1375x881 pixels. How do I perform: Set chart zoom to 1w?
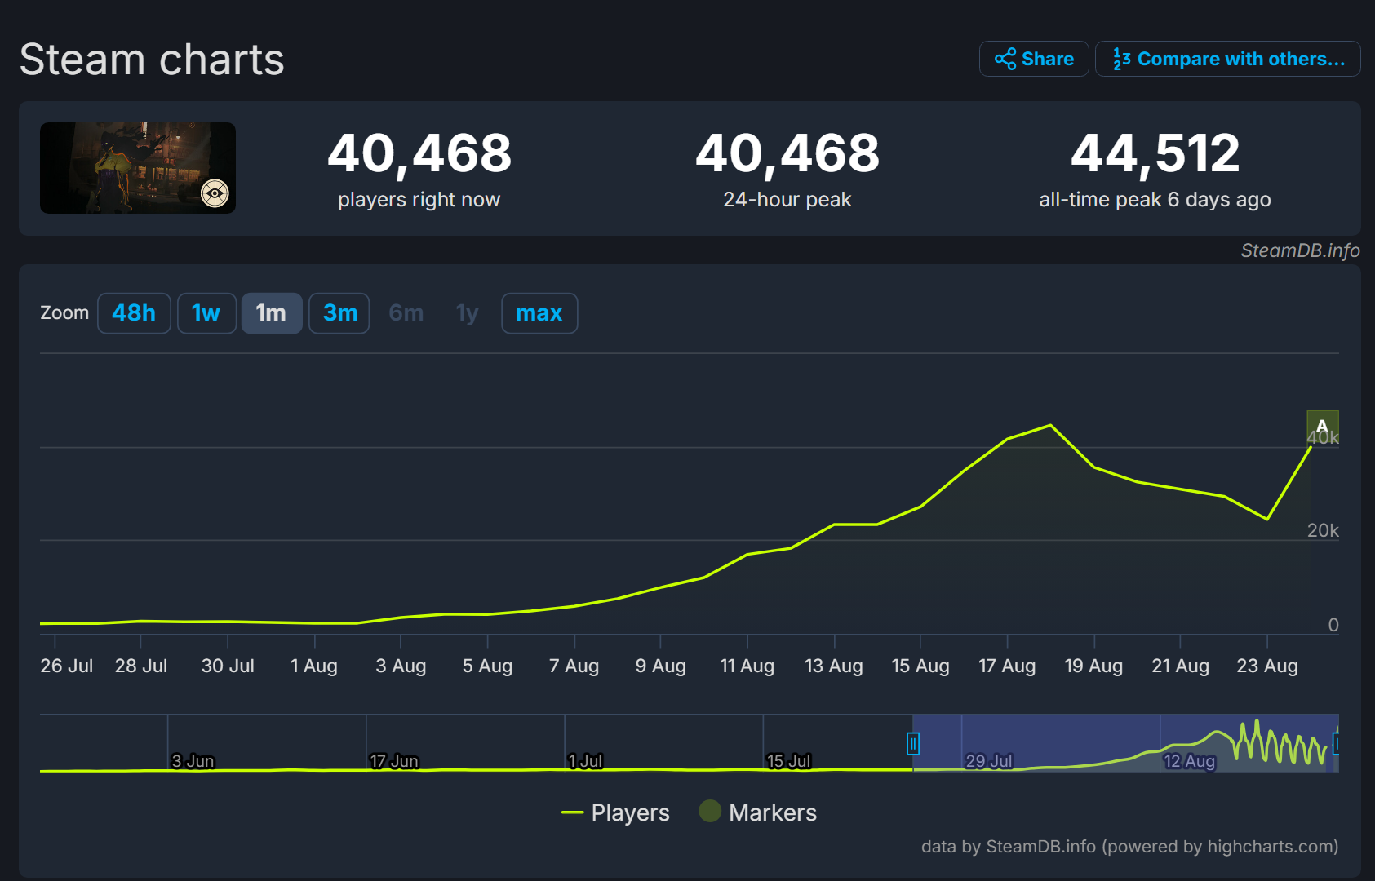pos(206,313)
